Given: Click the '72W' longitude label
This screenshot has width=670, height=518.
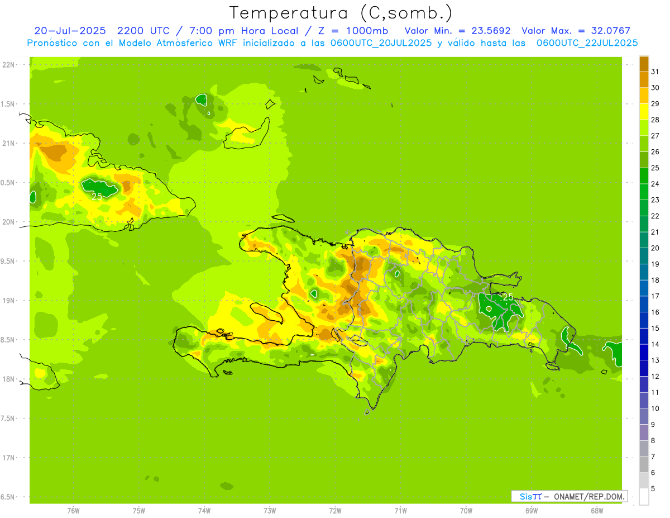Looking at the screenshot, I should (336, 510).
